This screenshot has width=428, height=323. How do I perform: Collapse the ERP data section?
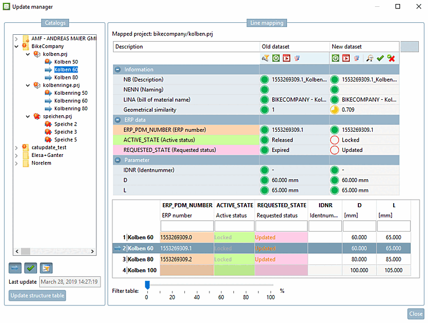pos(118,119)
